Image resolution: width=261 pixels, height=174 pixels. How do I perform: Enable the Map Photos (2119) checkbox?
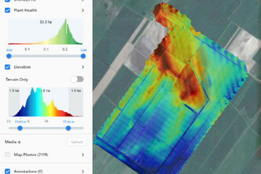pyautogui.click(x=7, y=154)
